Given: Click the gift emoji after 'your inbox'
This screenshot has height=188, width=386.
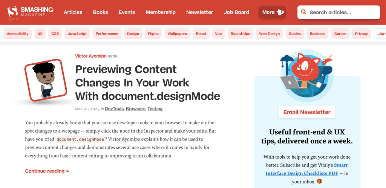Looking at the screenshot, I should pyautogui.click(x=319, y=182).
